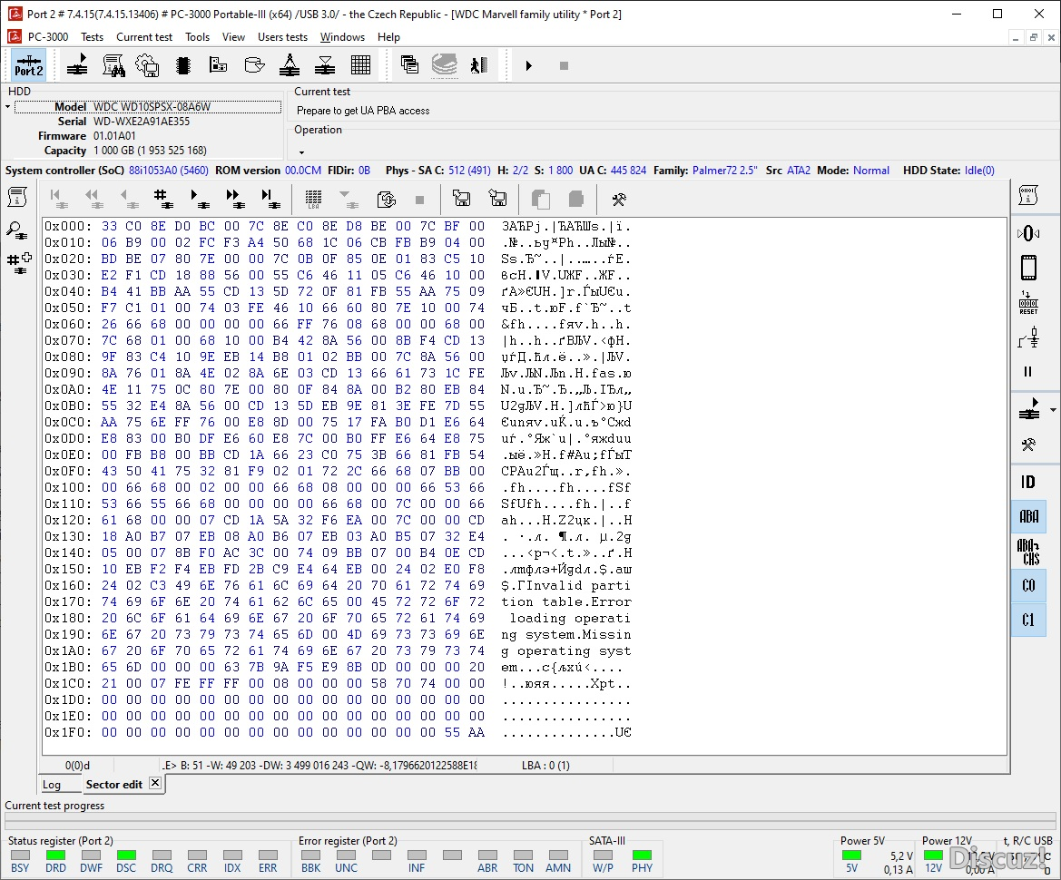The width and height of the screenshot is (1061, 880).
Task: Click the offset label 0x100
Action: 67,487
